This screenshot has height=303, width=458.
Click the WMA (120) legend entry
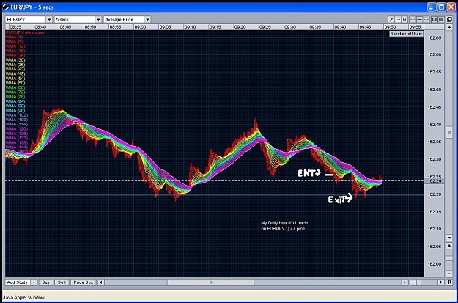pyautogui.click(x=17, y=128)
